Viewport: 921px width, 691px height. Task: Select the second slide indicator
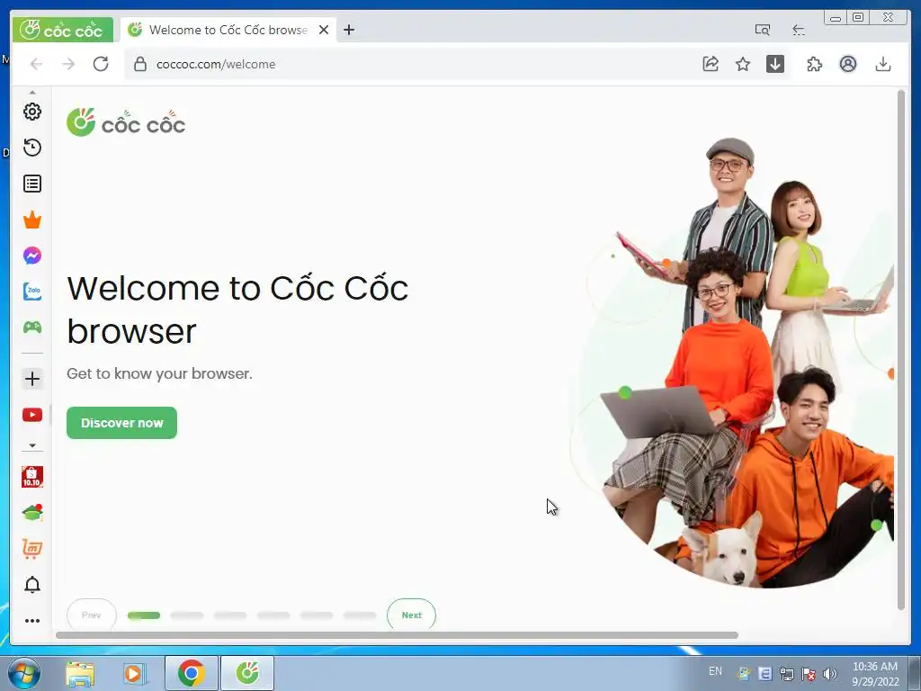[x=187, y=615]
